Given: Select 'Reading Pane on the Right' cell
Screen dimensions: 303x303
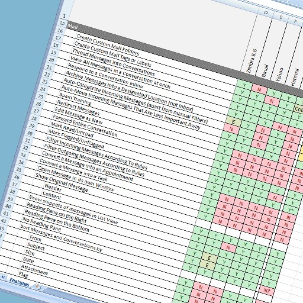Looking at the screenshot, I should point(57,212).
